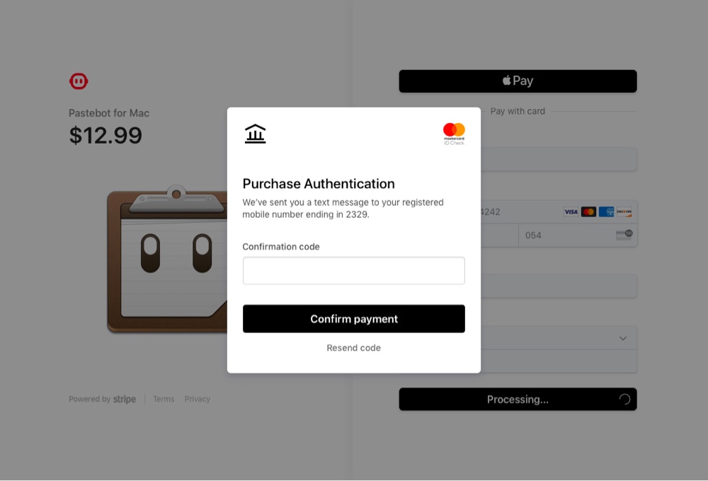Open the Privacy link

coord(198,399)
